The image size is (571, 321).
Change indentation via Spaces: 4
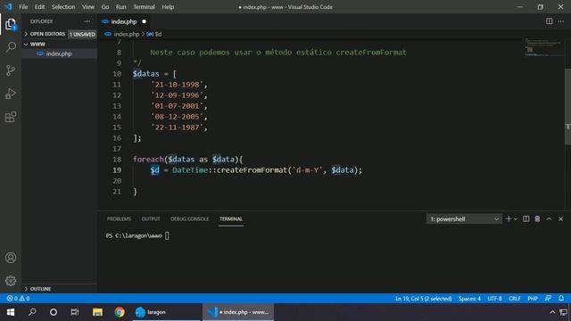pos(470,299)
